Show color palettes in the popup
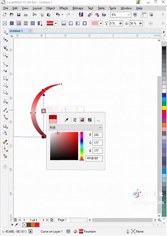Viewport: 167px width, 236px height. click(90, 120)
